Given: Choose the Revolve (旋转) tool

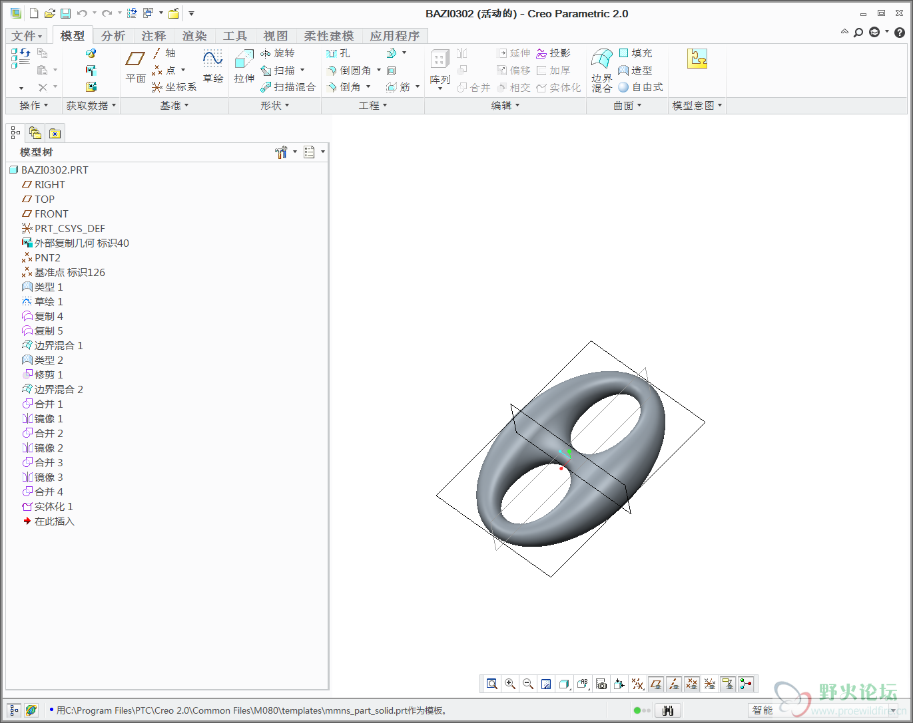Looking at the screenshot, I should click(x=277, y=53).
